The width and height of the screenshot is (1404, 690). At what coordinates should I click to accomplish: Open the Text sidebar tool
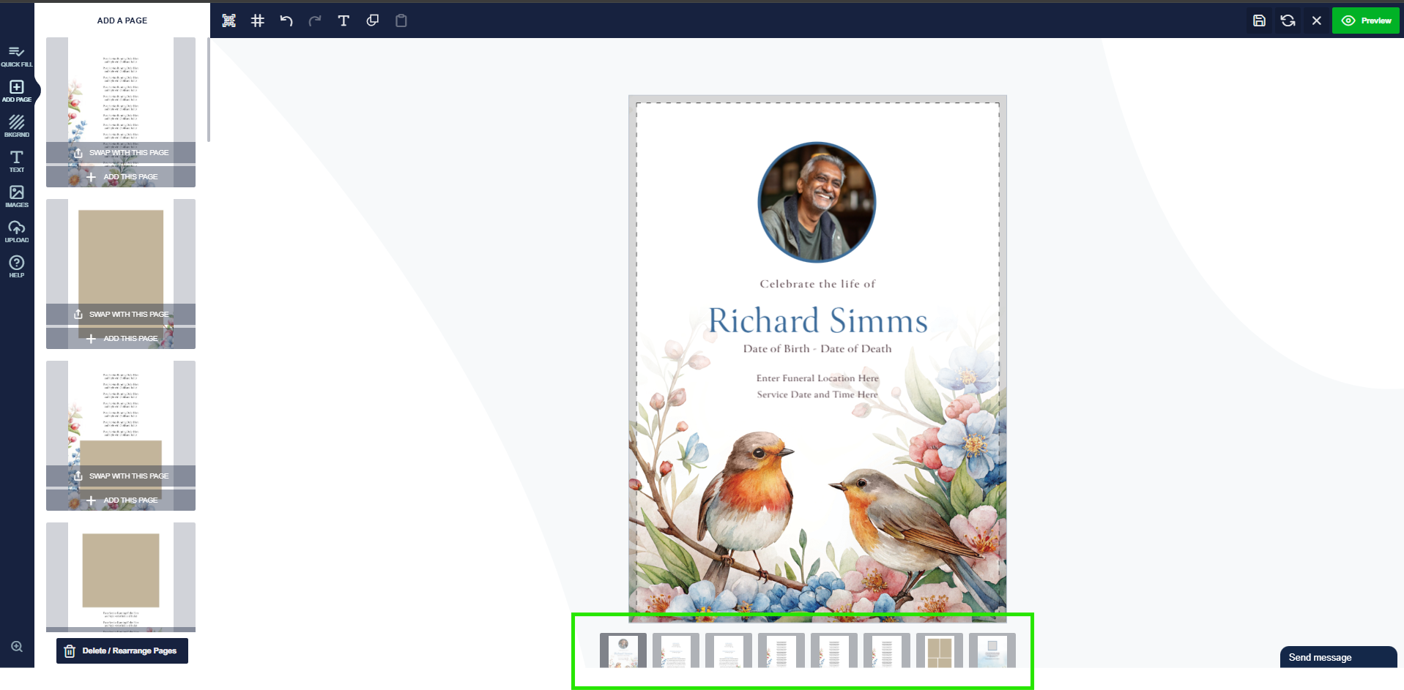[17, 161]
